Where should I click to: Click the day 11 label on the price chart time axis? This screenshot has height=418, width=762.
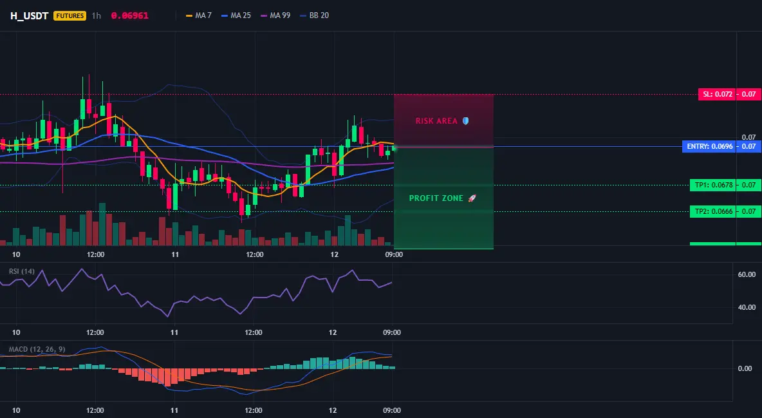[175, 254]
